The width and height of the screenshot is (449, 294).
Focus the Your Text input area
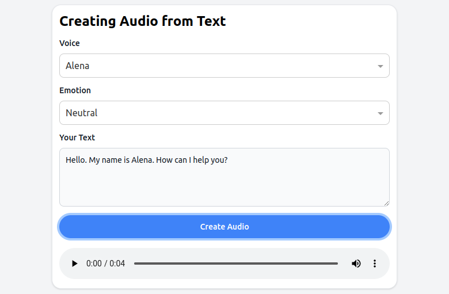[x=224, y=184]
